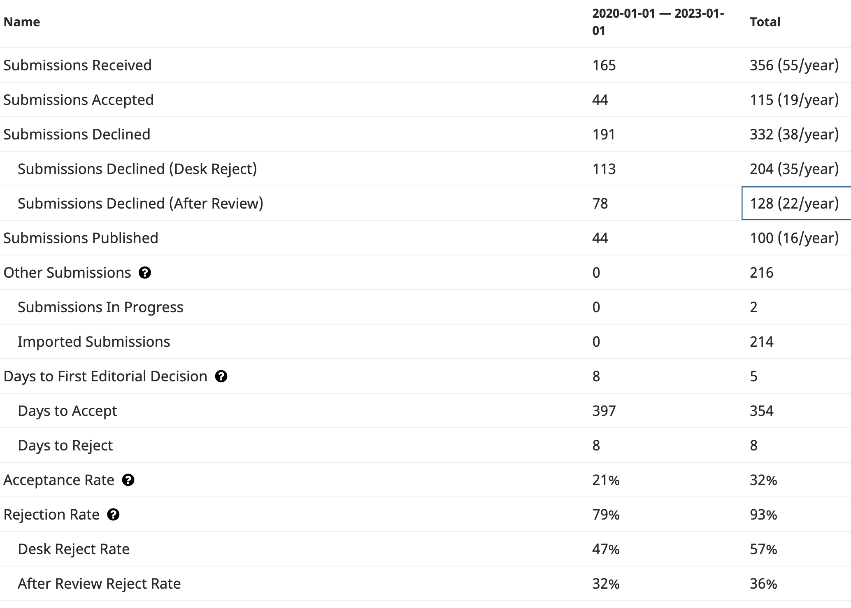Screen dimensions: 851x608
Task: Click the Name column header
Action: point(22,22)
